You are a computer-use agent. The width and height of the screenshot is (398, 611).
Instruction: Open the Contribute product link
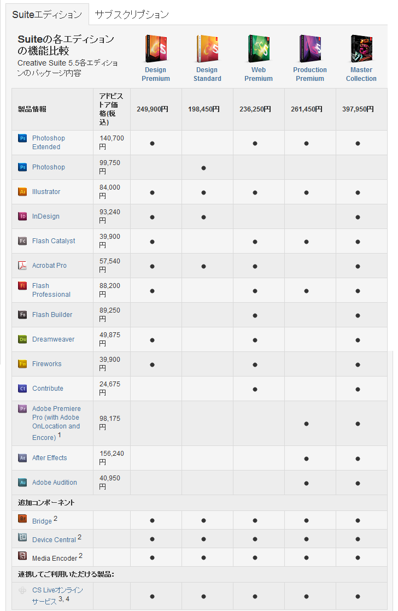(x=48, y=388)
